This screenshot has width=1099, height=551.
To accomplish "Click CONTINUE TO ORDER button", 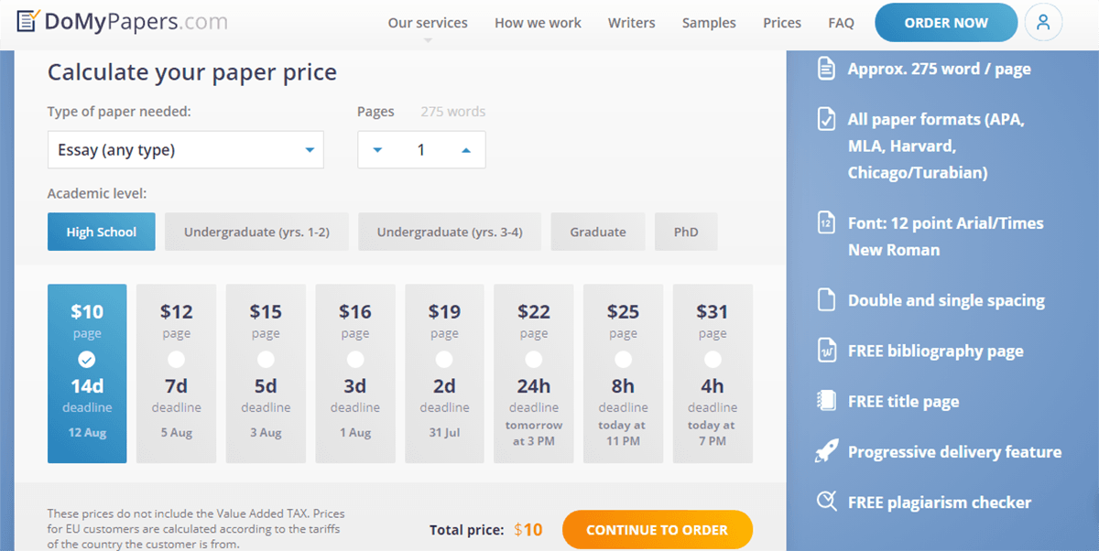I will click(x=657, y=529).
